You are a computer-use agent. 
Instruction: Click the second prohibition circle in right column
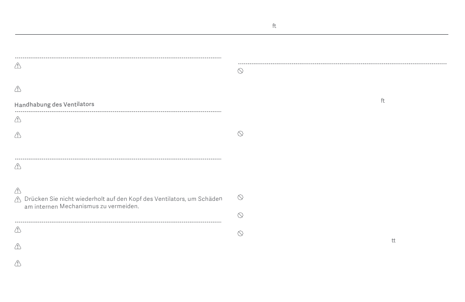click(240, 133)
